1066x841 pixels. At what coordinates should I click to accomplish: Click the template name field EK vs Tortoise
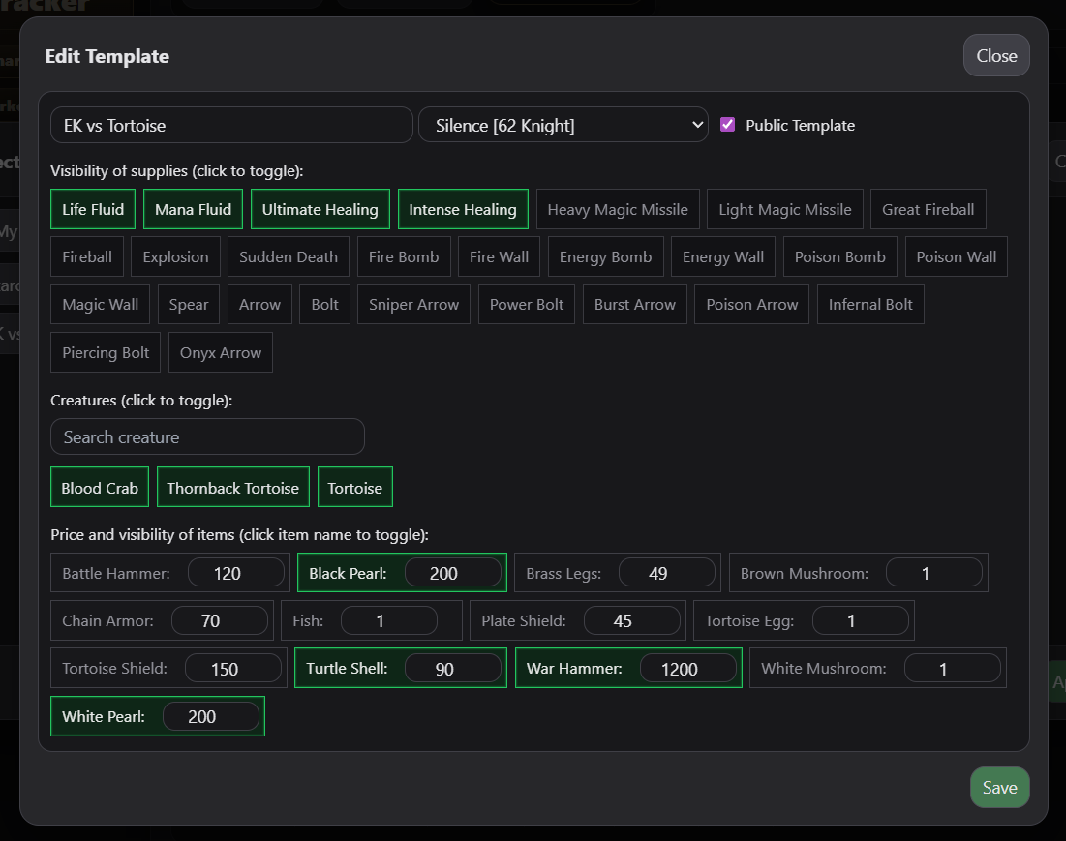pos(231,125)
